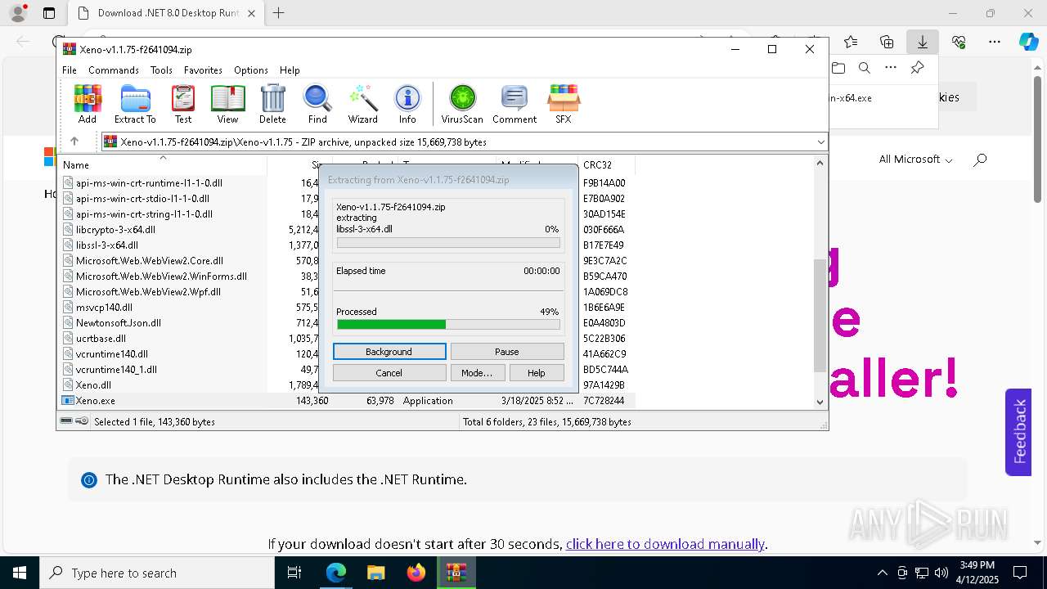This screenshot has width=1047, height=589.
Task: Open downloads folder icon in Edge panel
Action: (838, 68)
